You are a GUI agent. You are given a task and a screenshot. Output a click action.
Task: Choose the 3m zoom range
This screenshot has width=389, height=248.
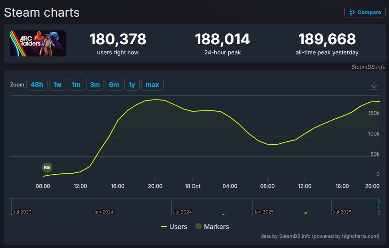(x=95, y=84)
